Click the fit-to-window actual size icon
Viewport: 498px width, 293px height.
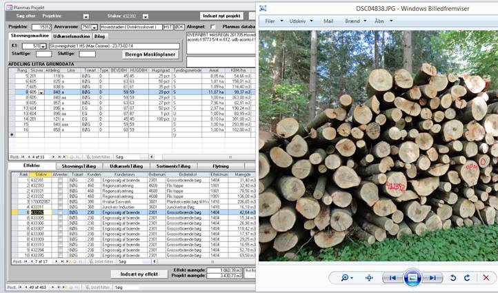[x=369, y=278]
